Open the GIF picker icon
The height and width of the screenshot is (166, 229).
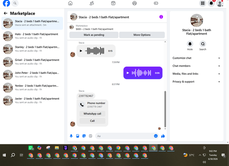tap(91, 136)
